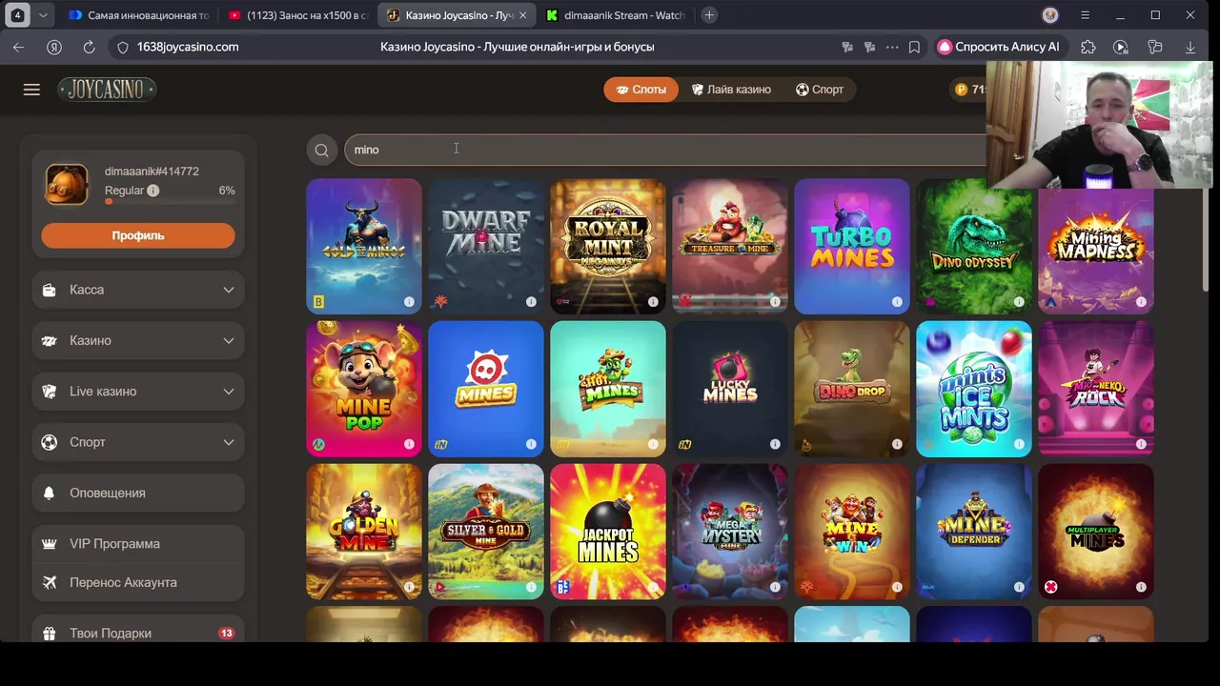Viewport: 1220px width, 686px height.
Task: Expand the Спорт sidebar section
Action: 138,442
